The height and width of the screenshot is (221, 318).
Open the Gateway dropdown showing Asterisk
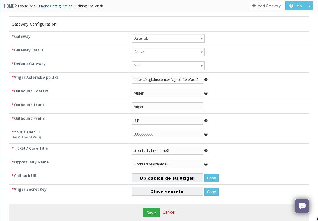pos(168,38)
